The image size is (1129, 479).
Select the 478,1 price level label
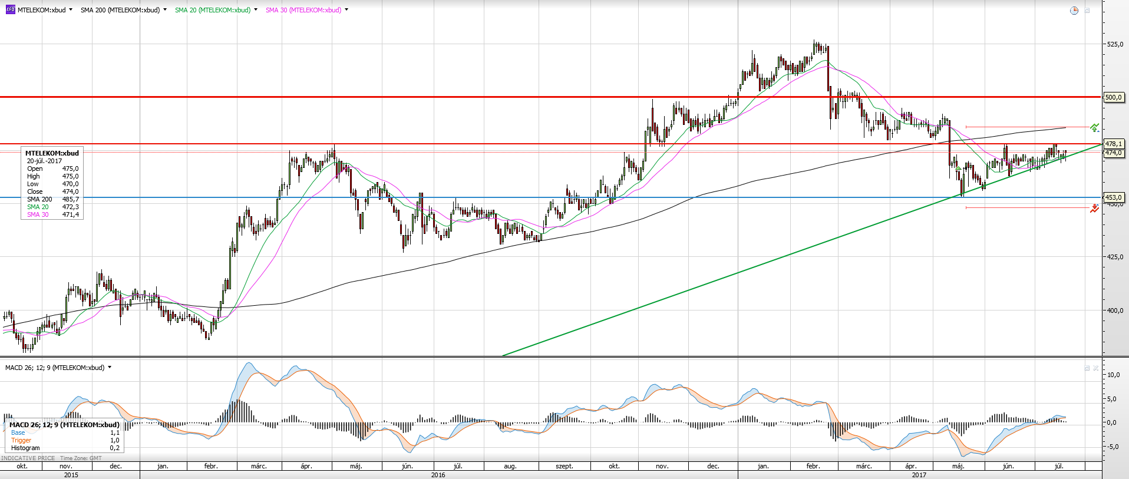[x=1114, y=144]
